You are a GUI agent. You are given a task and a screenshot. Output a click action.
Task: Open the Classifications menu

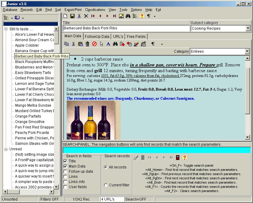[95, 9]
